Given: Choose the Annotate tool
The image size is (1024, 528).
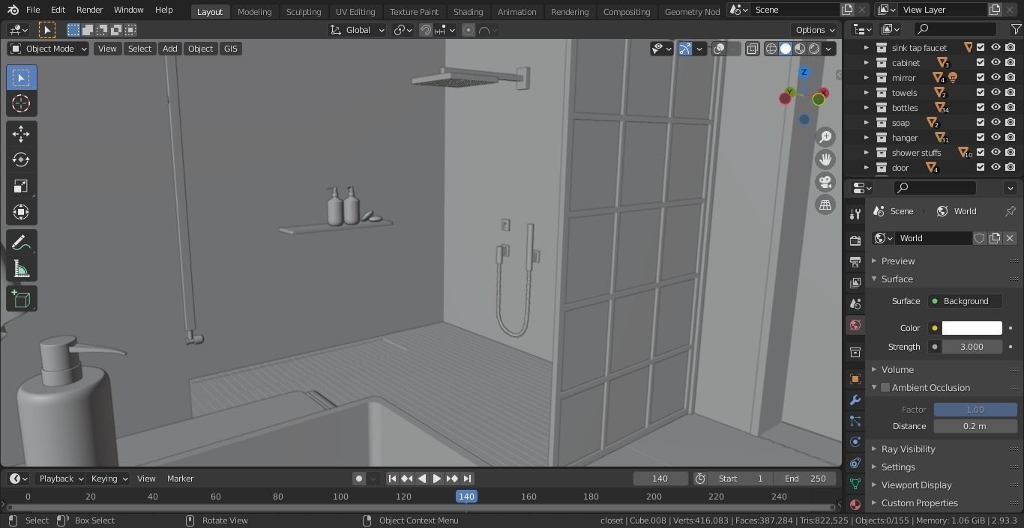Looking at the screenshot, I should click(x=21, y=243).
